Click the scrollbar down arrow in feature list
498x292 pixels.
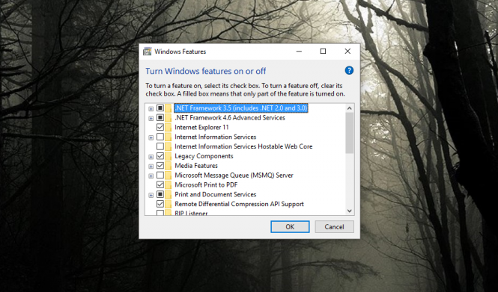click(x=350, y=211)
